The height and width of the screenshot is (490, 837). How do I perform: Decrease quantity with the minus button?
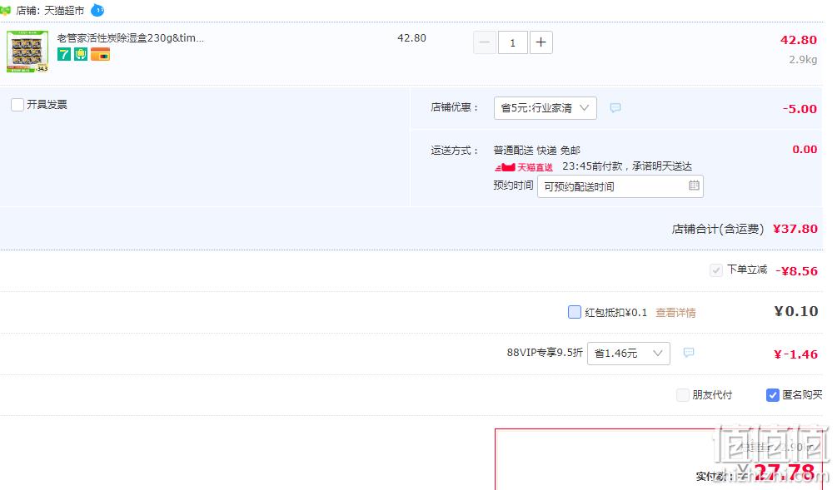coord(485,42)
